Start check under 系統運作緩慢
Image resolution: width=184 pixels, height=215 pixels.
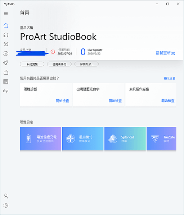pyautogui.click(x=168, y=101)
